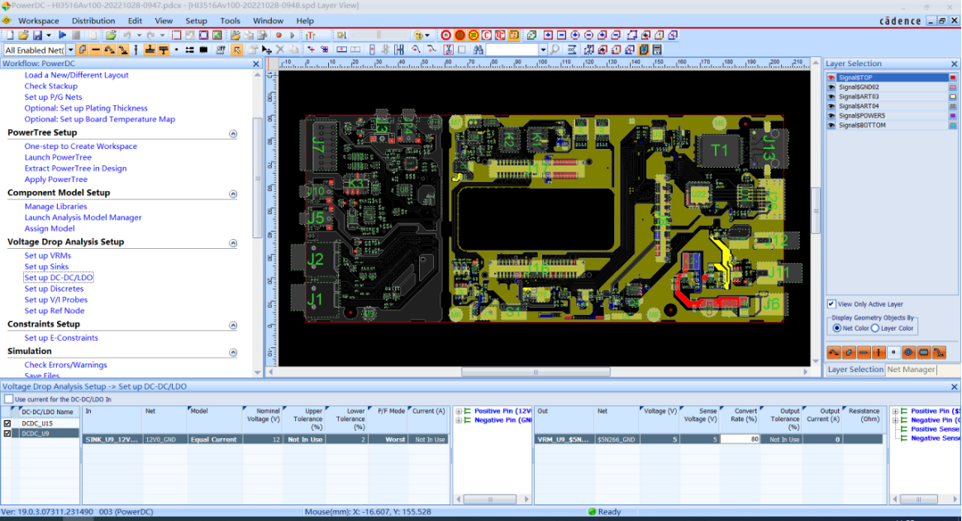Click the calculator-like icon at end of second toolbar
The height and width of the screenshot is (521, 962).
657,50
